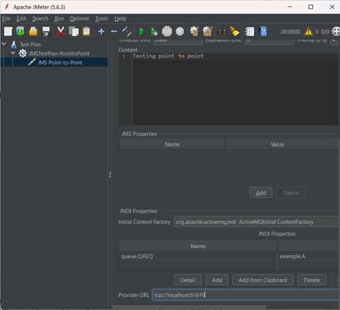This screenshot has width=340, height=310.
Task: Collapse the Test Plan tree node
Action: [5, 44]
